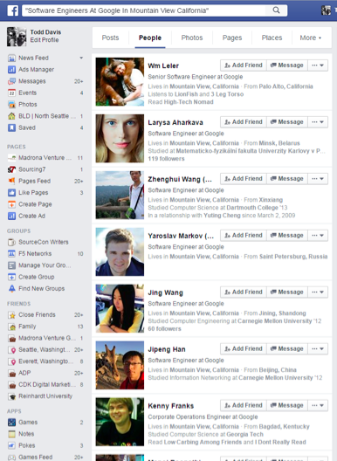
Task: Open options dropdown for Jing Wang
Action: pos(318,292)
